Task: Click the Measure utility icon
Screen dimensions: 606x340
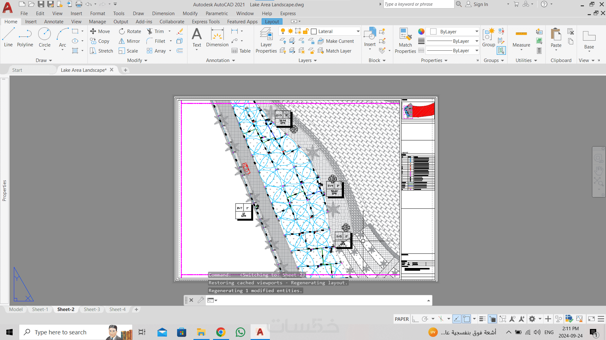Action: pyautogui.click(x=521, y=34)
